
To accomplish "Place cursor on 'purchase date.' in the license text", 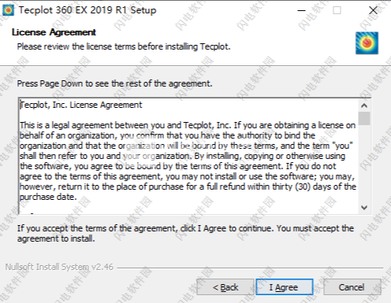I will coord(48,197).
